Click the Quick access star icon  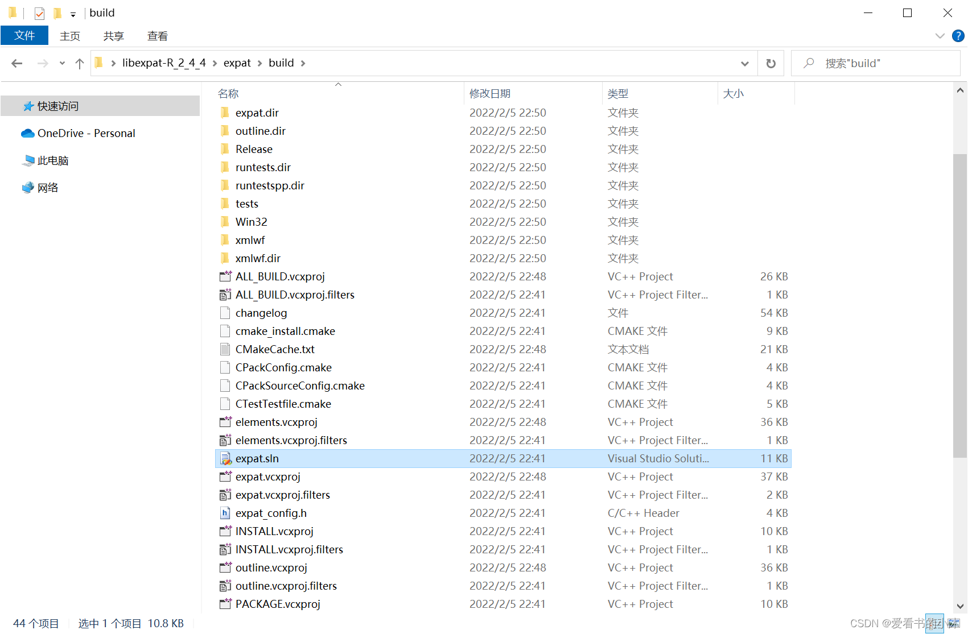click(28, 106)
